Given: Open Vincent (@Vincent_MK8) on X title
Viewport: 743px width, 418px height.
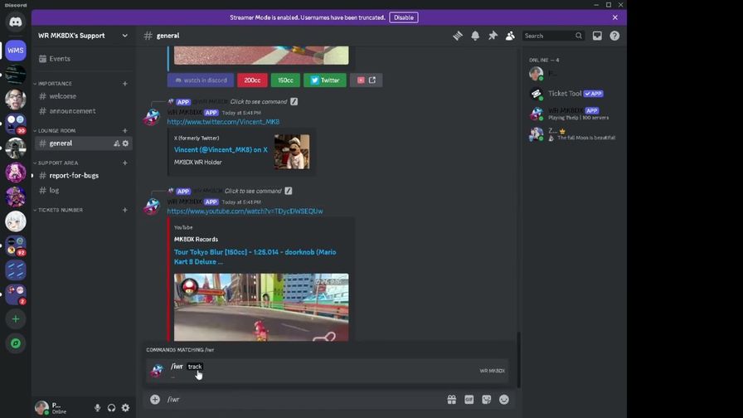Looking at the screenshot, I should [x=221, y=150].
